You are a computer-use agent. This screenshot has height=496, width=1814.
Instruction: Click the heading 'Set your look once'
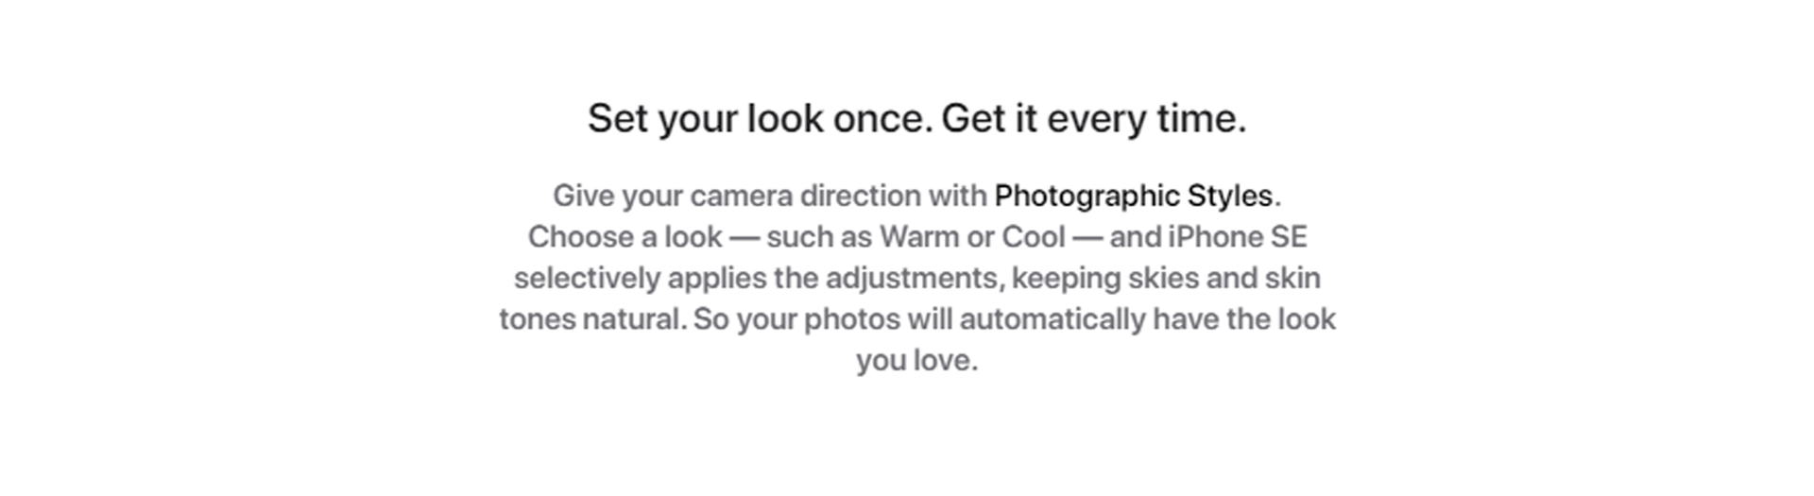tap(761, 119)
